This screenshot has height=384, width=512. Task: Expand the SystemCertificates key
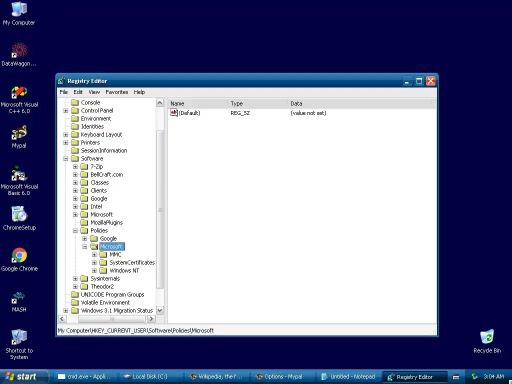94,262
